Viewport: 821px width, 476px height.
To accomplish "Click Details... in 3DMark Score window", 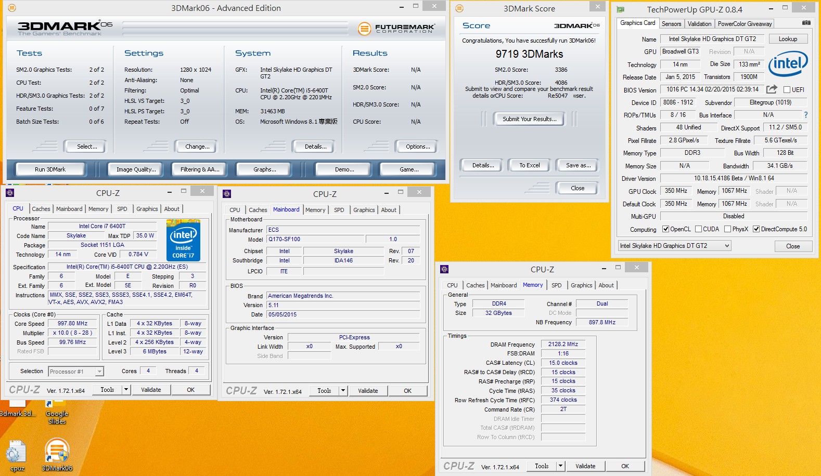I will [x=483, y=165].
